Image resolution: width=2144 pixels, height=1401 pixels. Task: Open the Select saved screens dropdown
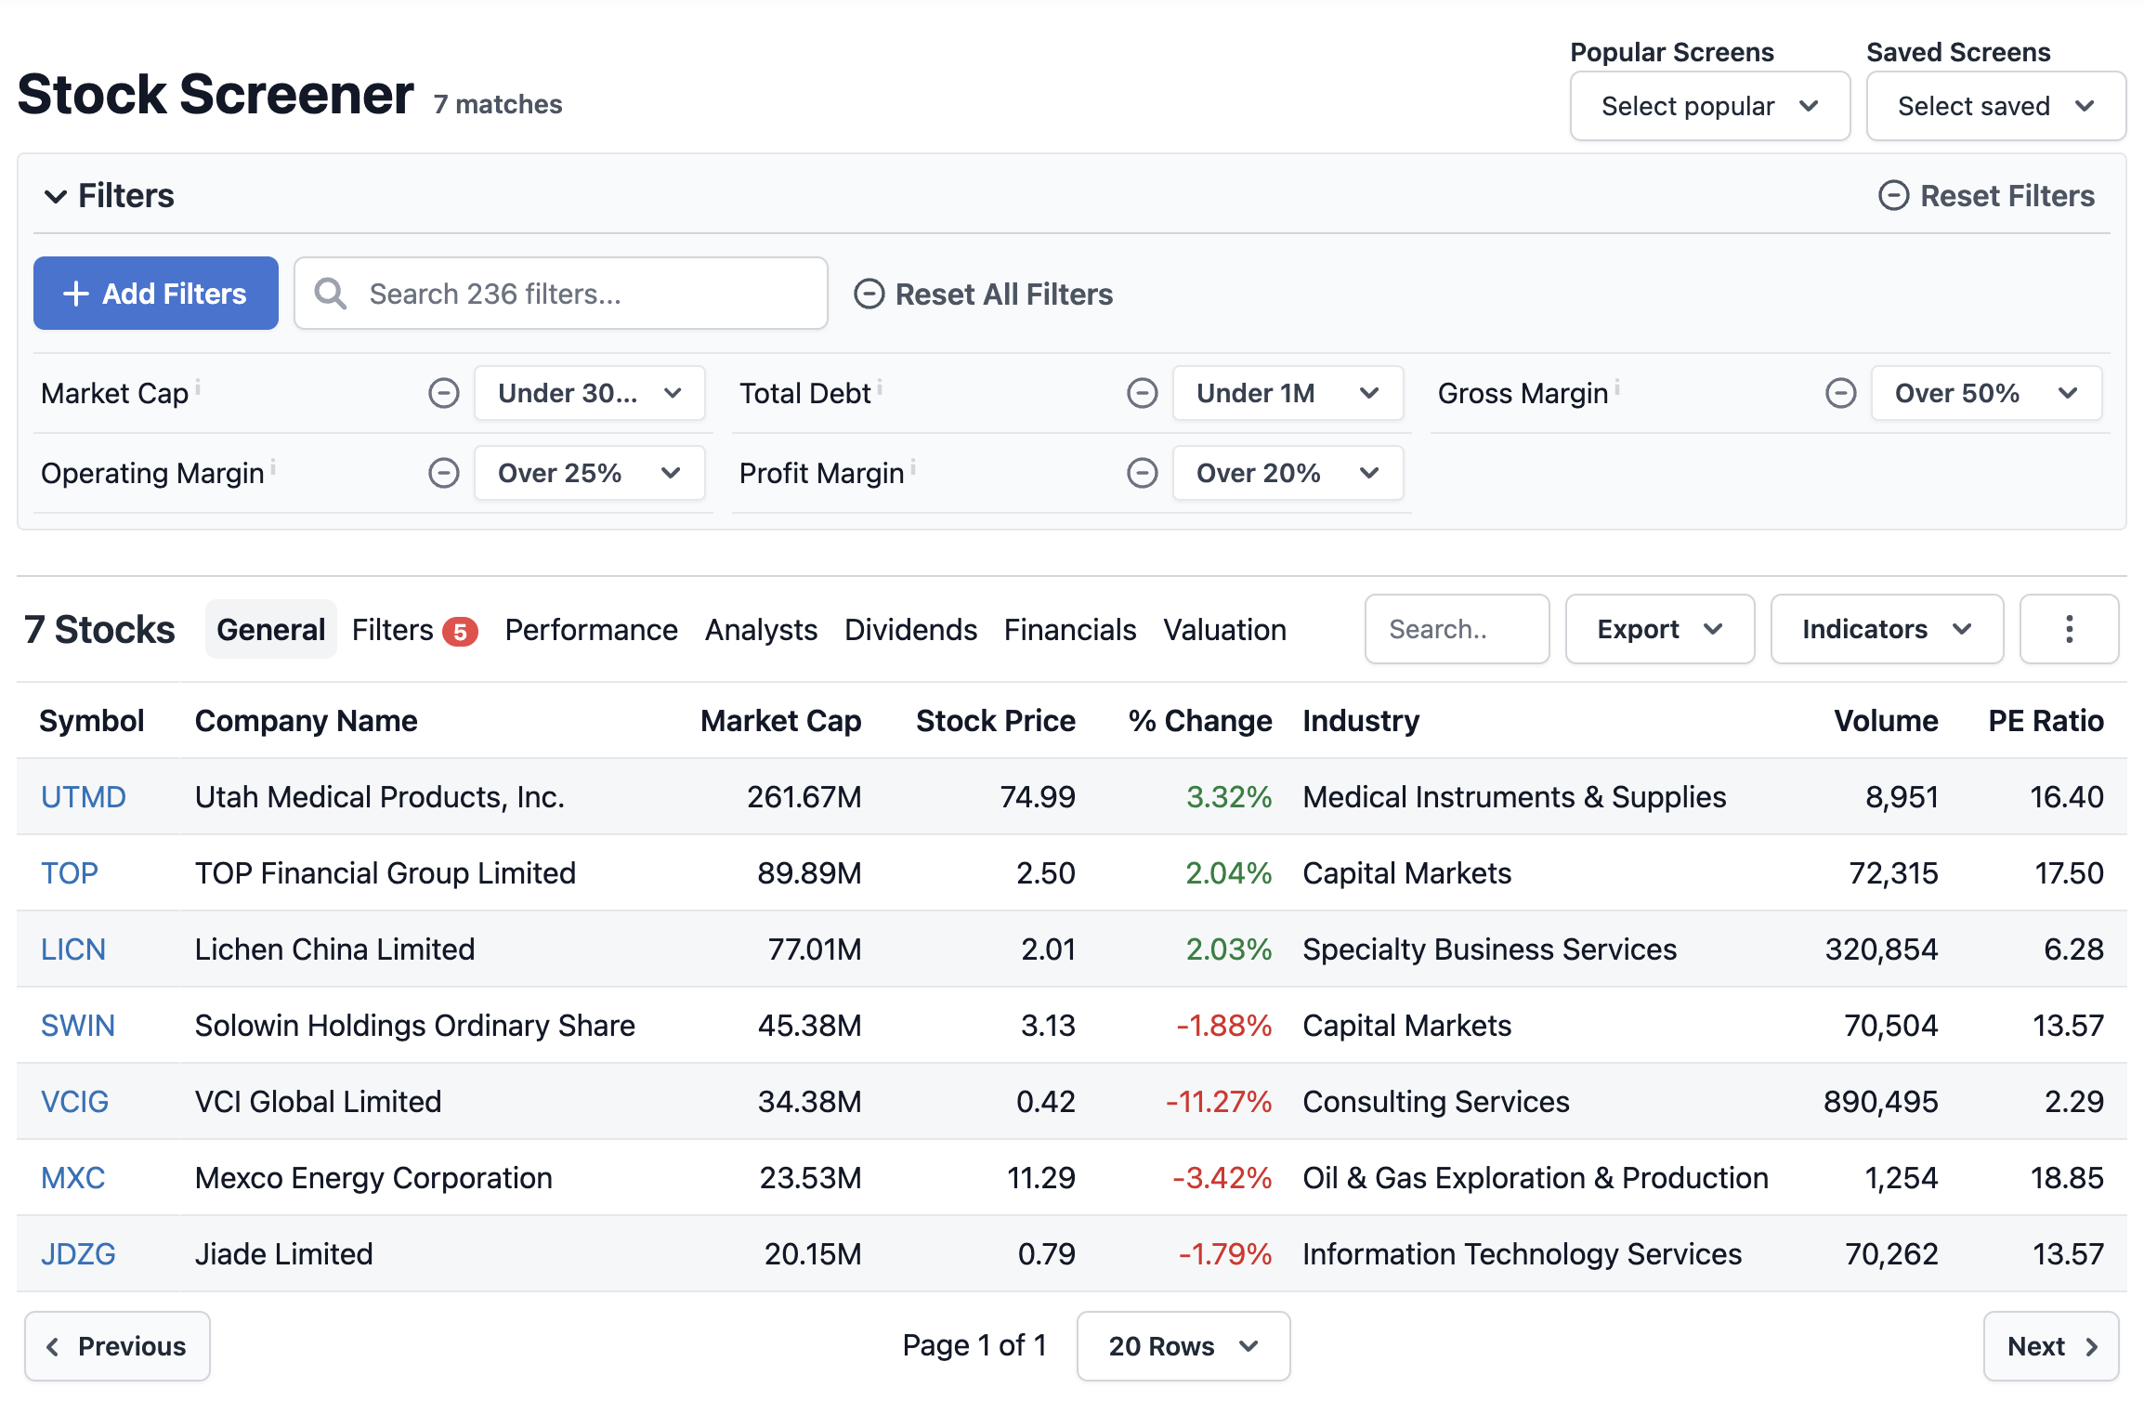[x=1995, y=106]
